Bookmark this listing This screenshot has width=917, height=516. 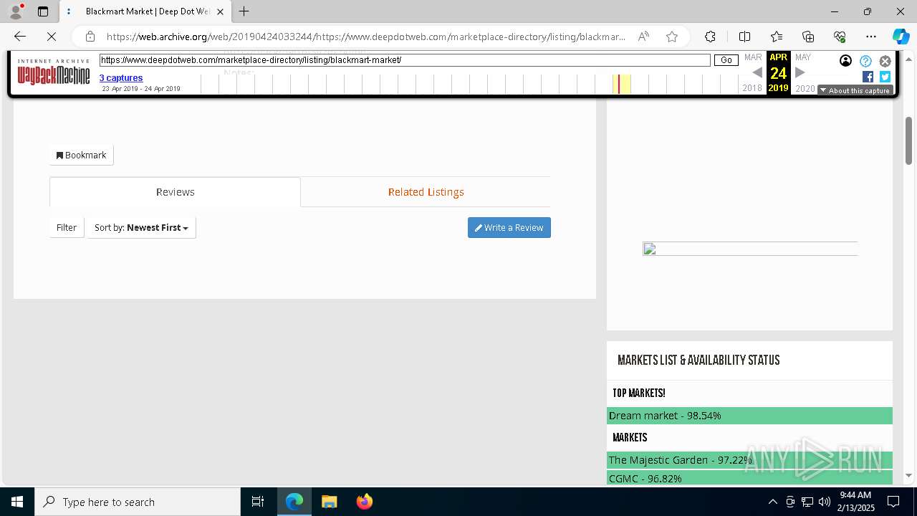pos(82,155)
